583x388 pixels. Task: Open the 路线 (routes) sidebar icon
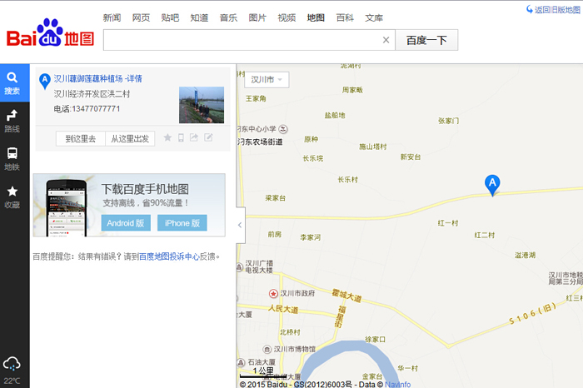(x=12, y=121)
